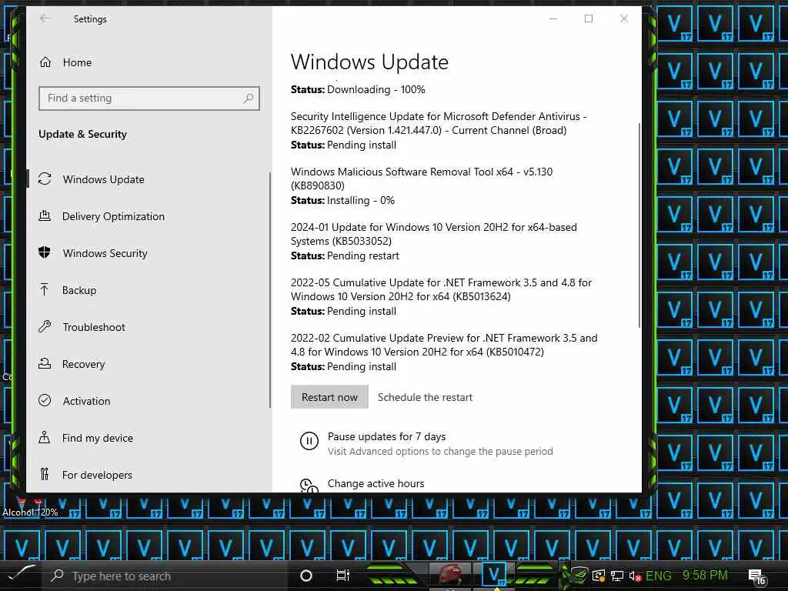Click Visit Advanced options pause period text
The image size is (788, 591).
[440, 451]
